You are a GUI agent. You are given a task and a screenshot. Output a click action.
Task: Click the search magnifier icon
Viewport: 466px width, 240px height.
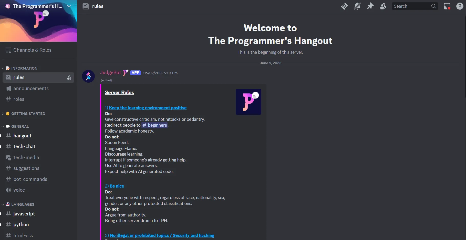click(433, 6)
